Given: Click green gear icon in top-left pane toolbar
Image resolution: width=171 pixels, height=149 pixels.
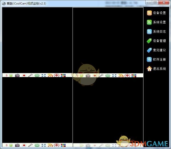Looking at the screenshot, I should [37, 75].
